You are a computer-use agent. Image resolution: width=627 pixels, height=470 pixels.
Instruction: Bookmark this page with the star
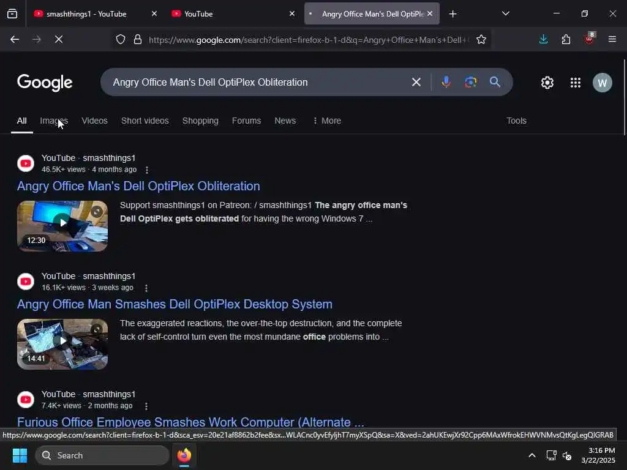(x=481, y=39)
